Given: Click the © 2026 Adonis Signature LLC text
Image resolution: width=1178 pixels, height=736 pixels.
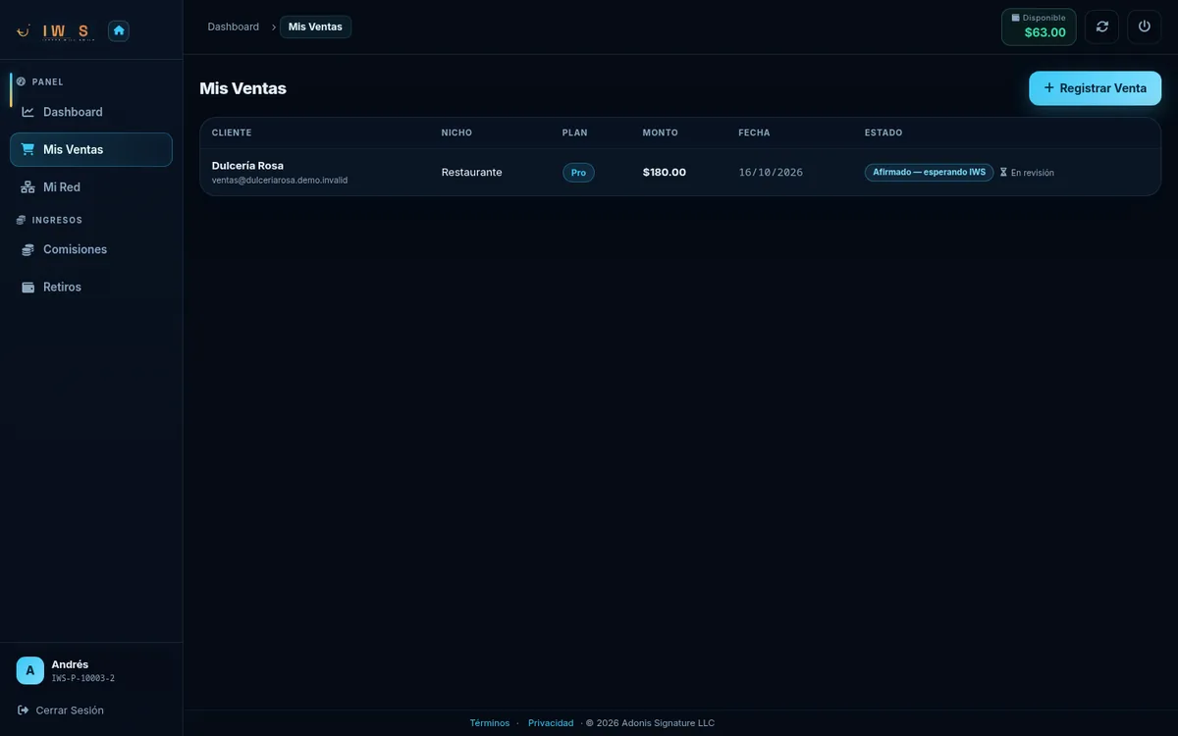Looking at the screenshot, I should pos(650,723).
